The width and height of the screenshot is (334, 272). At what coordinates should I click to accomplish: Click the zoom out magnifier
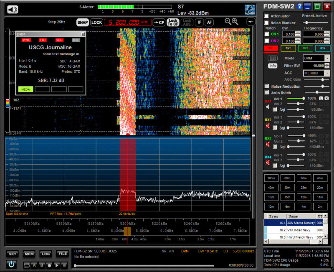(228, 22)
